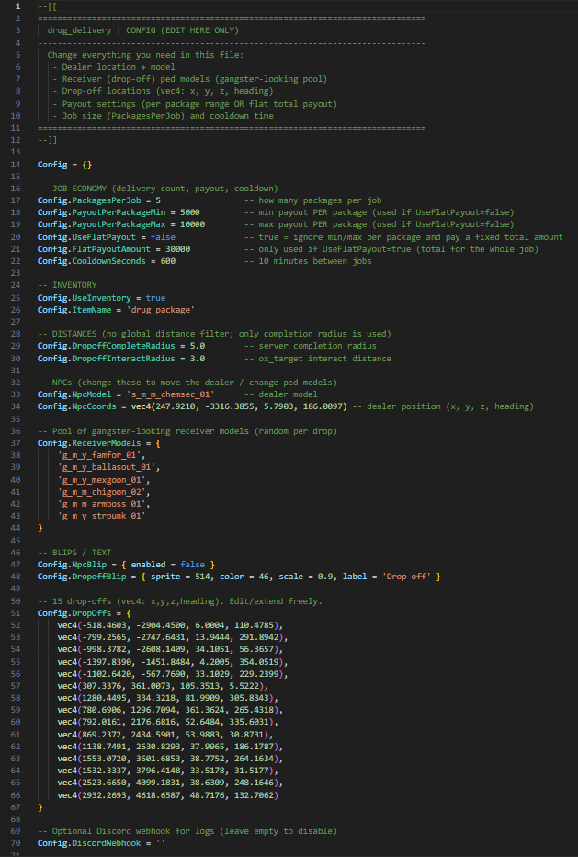Click the 'drug_package' string
The height and width of the screenshot is (857, 578).
[160, 310]
